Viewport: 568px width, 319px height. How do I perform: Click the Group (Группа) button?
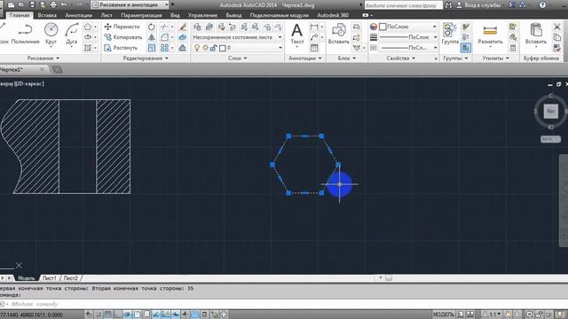coord(450,34)
